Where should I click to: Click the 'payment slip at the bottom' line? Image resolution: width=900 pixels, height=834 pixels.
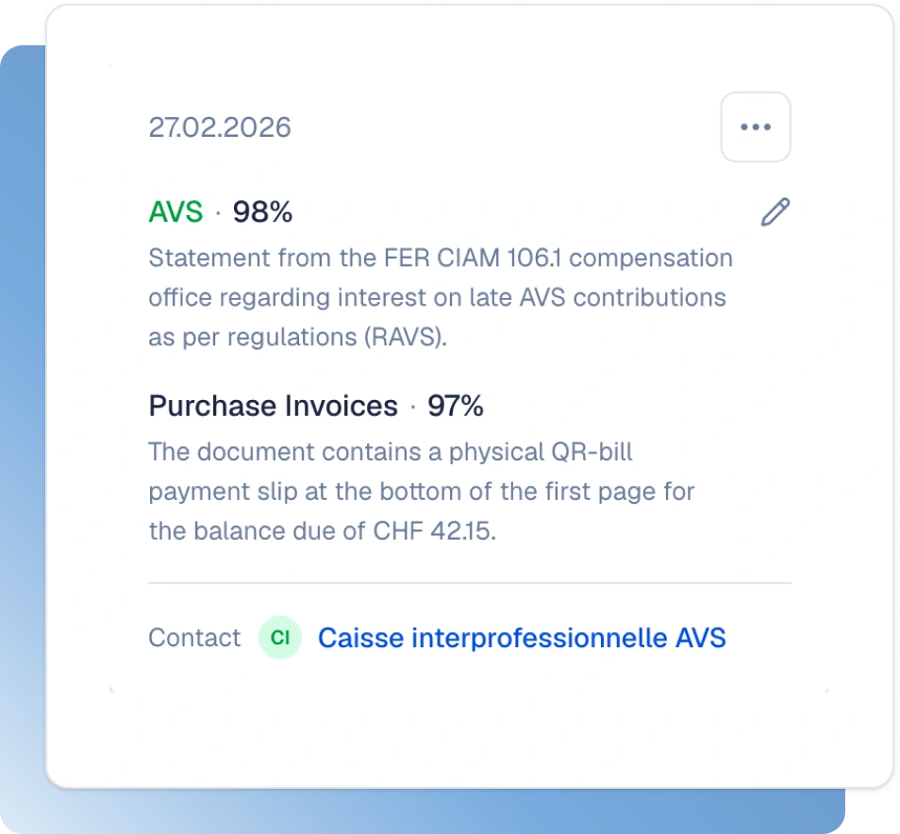click(422, 492)
